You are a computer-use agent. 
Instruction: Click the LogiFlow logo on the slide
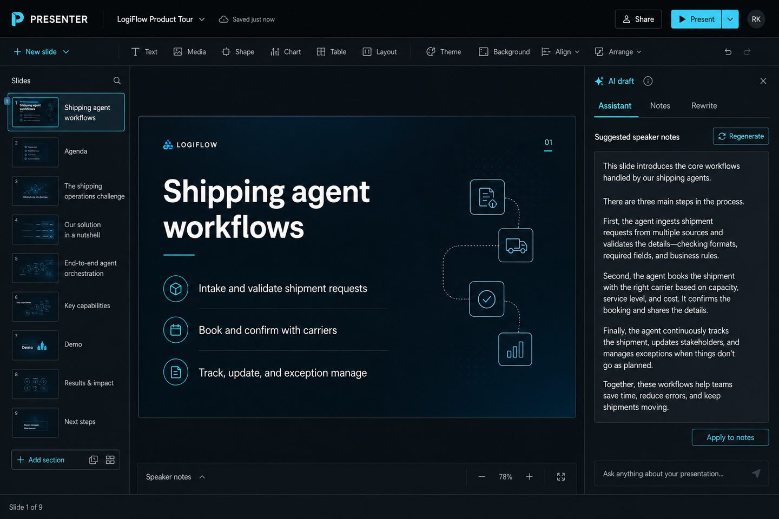coord(190,145)
